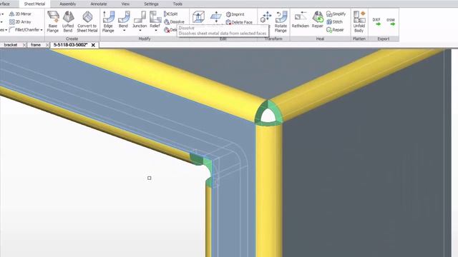Close the 5-5118-03-5002 document tab
458x257 pixels.
(93, 45)
